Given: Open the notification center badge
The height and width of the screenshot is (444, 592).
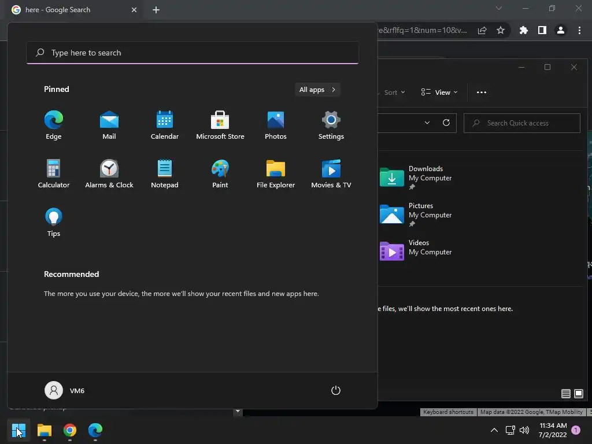Looking at the screenshot, I should pyautogui.click(x=576, y=430).
